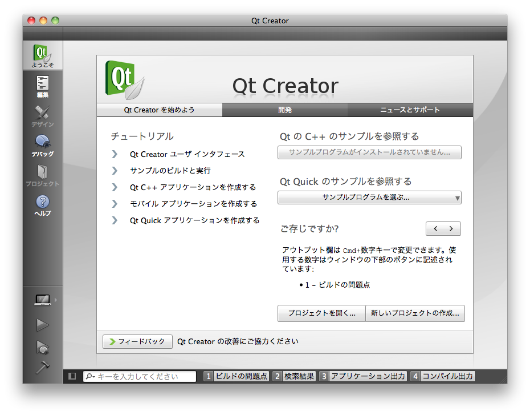Toggle the sidebar icon in status bar

72,376
